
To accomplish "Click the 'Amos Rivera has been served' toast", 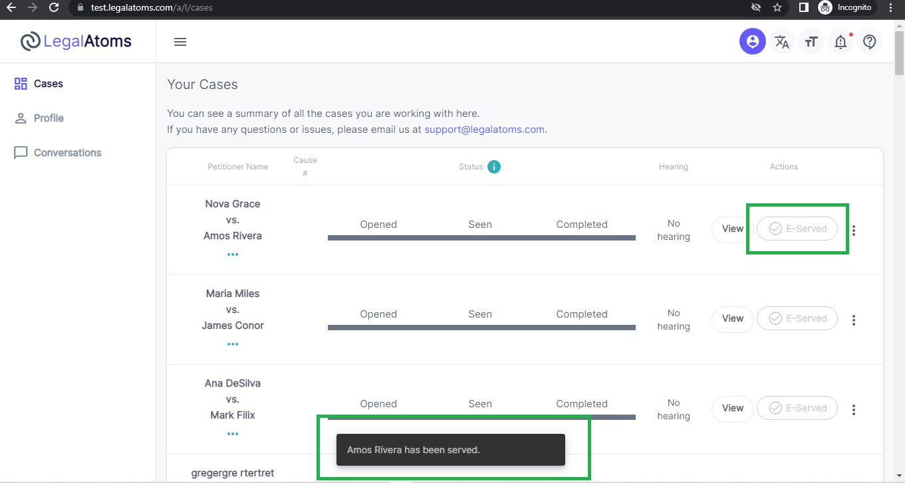I will (451, 450).
